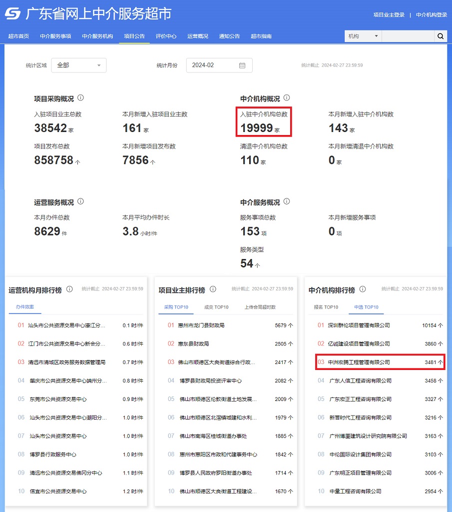Switch to the 成交TOP10 tab
This screenshot has height=512, width=452.
(x=216, y=307)
